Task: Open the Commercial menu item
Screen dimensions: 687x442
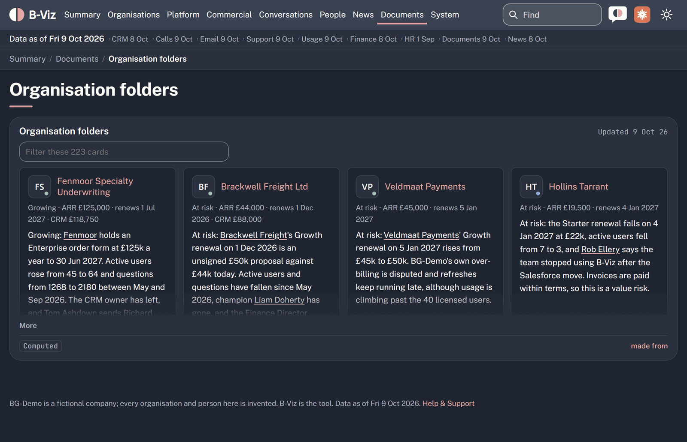Action: [229, 15]
